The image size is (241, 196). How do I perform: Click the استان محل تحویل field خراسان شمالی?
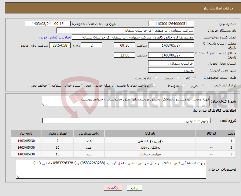(x=171, y=63)
